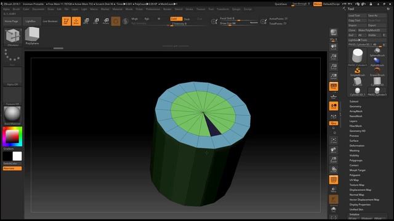Viewport: 394px width, 221px height.
Task: Activate the Draw mode button
Action: 76,21
